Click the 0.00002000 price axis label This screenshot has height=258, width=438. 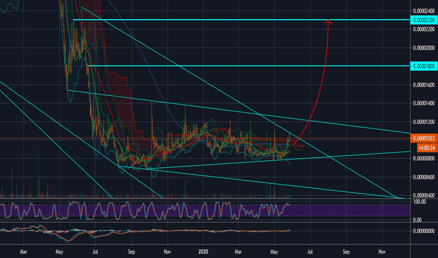pyautogui.click(x=424, y=48)
